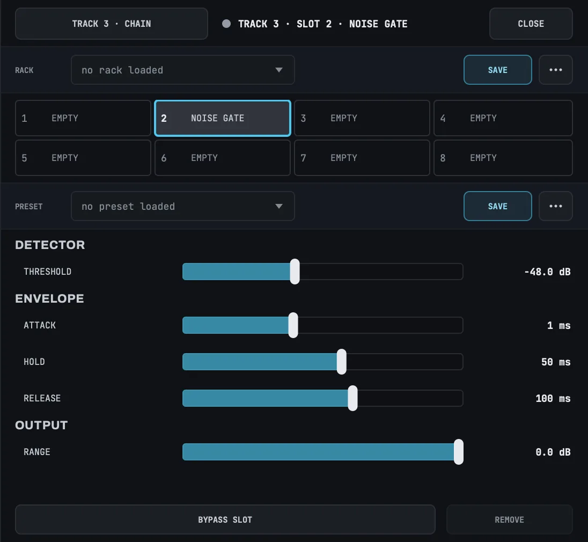Select slot 3 Empty in the chain

coord(362,118)
